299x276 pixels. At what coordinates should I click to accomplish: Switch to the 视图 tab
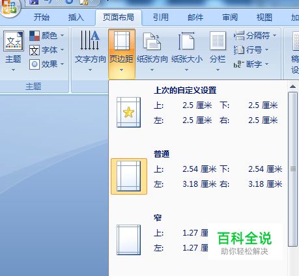coord(264,18)
